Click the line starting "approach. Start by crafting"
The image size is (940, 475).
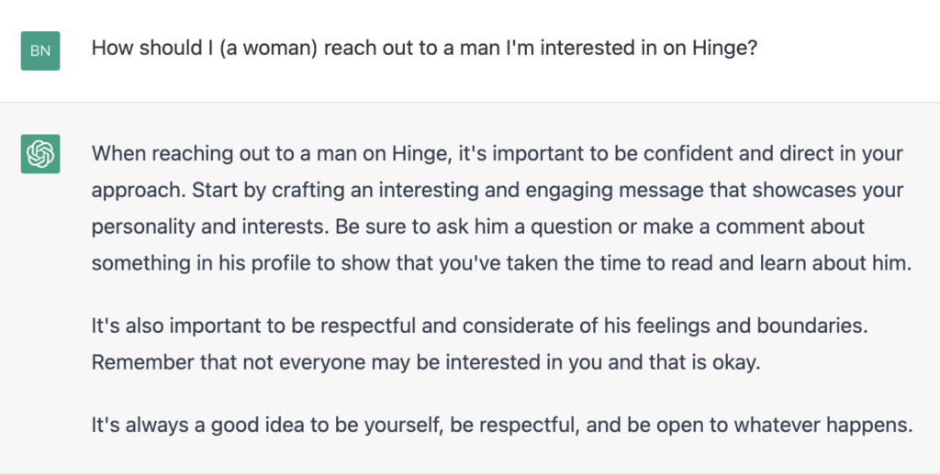pos(497,191)
